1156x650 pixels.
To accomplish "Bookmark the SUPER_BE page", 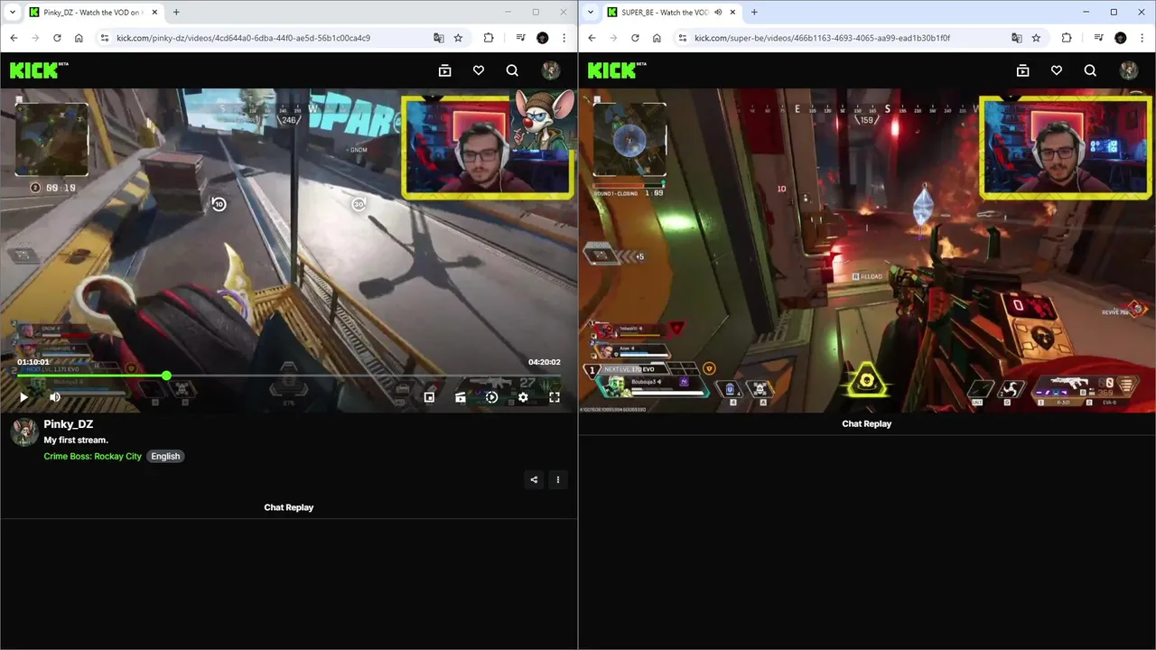I will (x=1036, y=38).
